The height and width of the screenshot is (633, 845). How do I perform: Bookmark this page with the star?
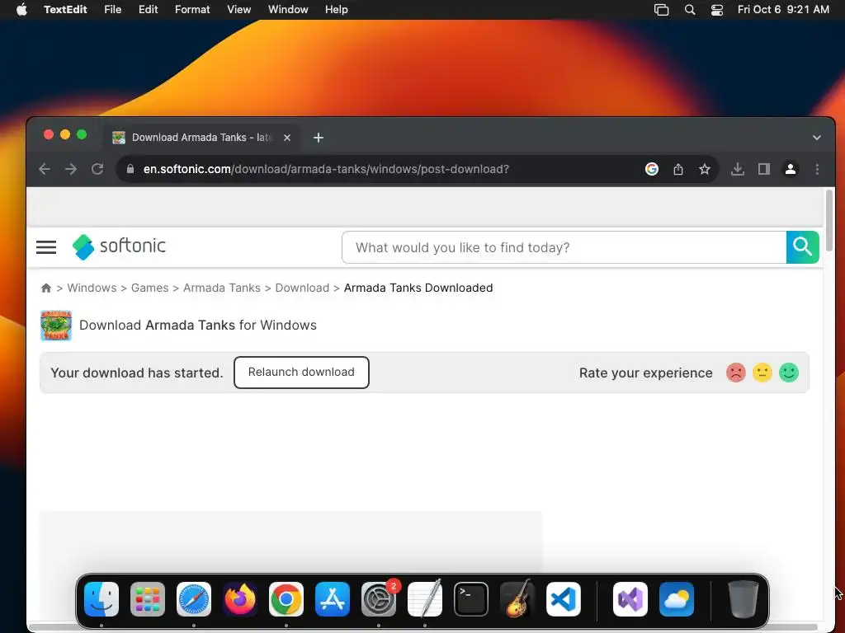[x=705, y=169]
